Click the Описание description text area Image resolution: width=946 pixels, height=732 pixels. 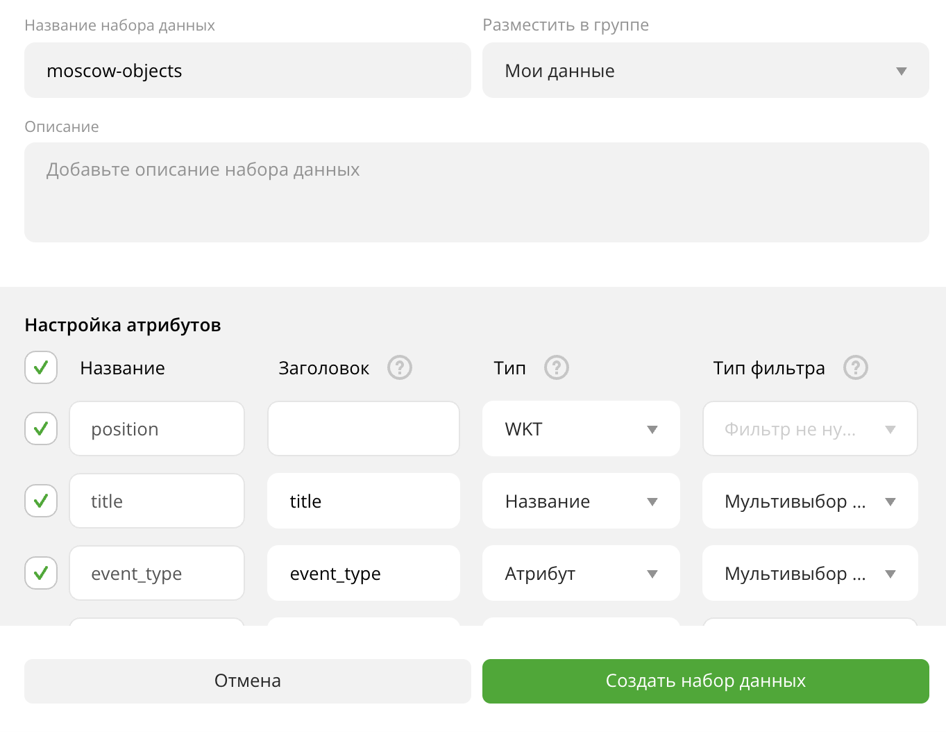476,192
